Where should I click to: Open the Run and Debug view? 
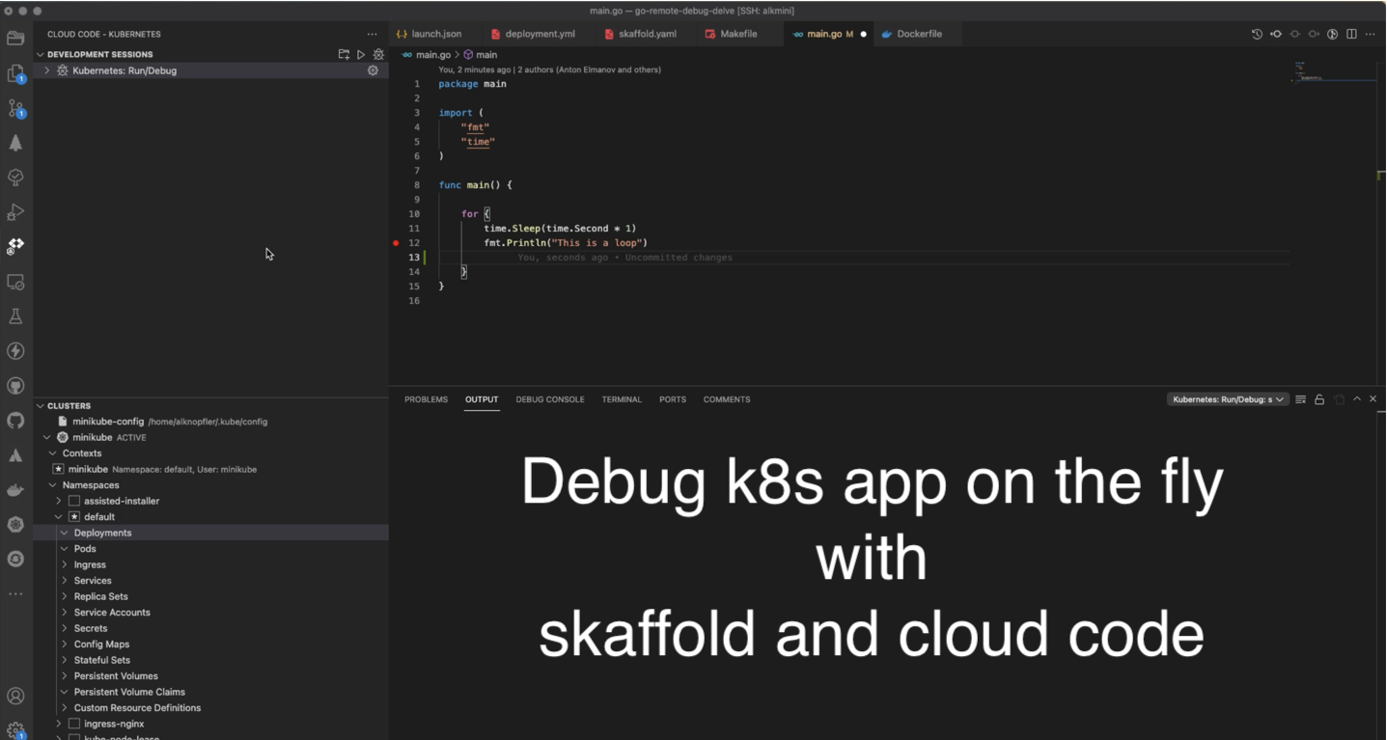pyautogui.click(x=15, y=212)
